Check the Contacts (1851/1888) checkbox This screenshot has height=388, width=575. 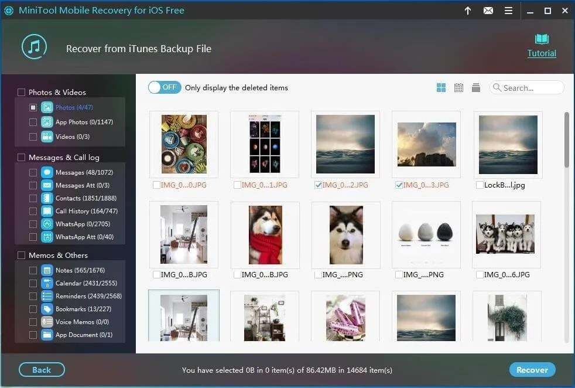click(x=33, y=198)
